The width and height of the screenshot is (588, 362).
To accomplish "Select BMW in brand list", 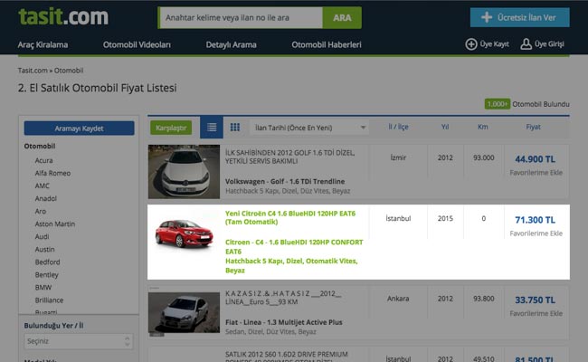I will click(x=43, y=288).
